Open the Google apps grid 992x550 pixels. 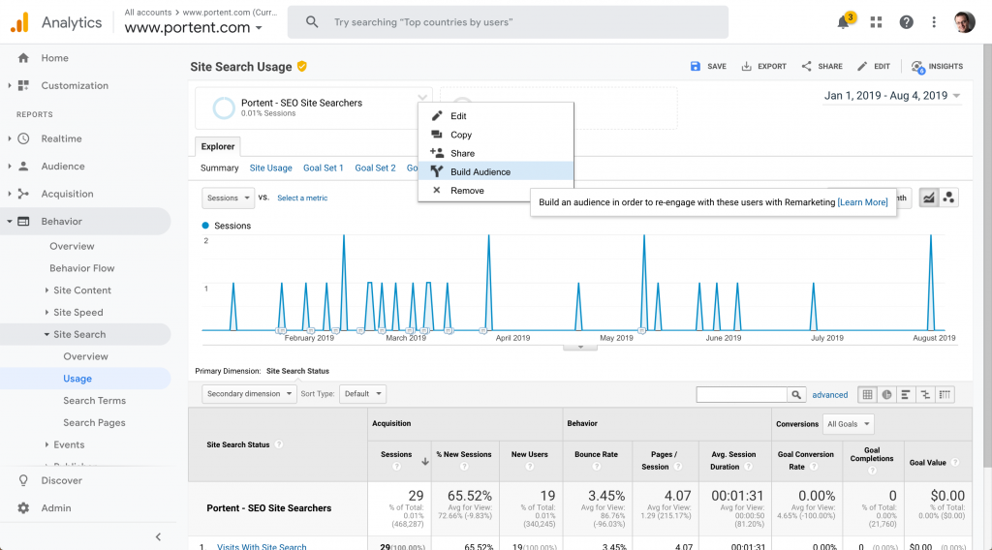(876, 22)
